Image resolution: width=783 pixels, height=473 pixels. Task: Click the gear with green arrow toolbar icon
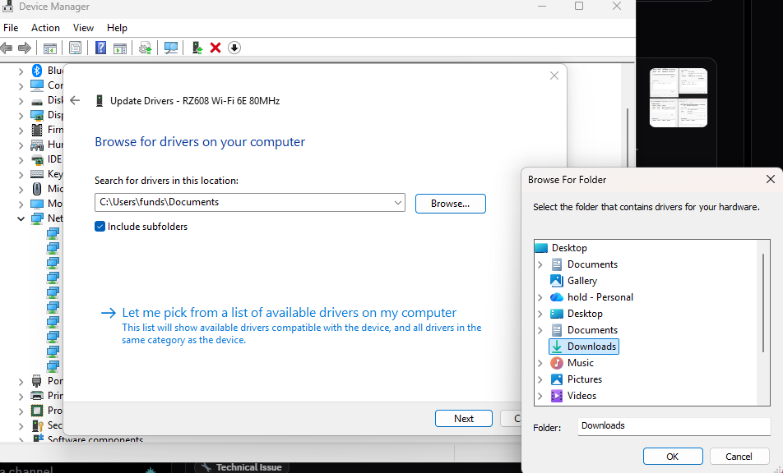tap(146, 48)
